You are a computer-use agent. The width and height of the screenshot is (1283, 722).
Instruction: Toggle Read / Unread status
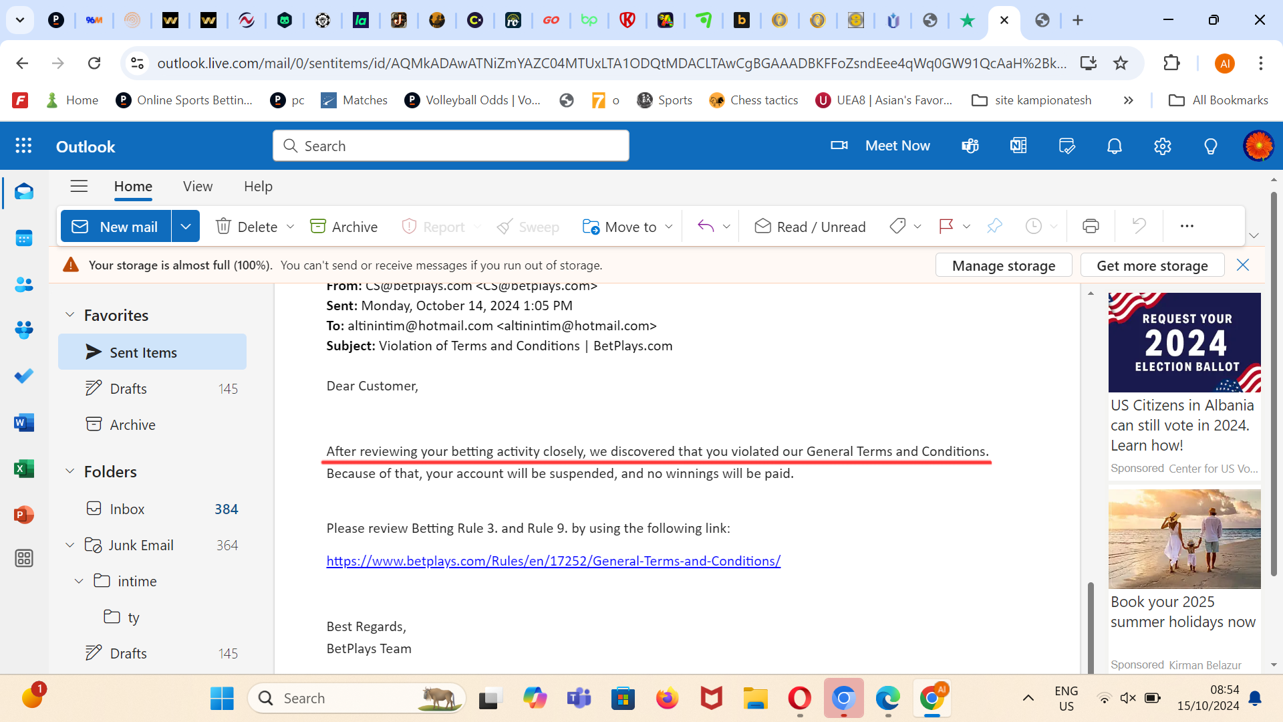(x=810, y=227)
